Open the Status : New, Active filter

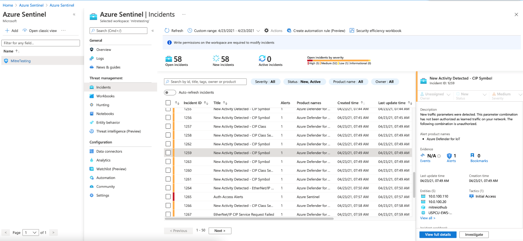pyautogui.click(x=304, y=82)
